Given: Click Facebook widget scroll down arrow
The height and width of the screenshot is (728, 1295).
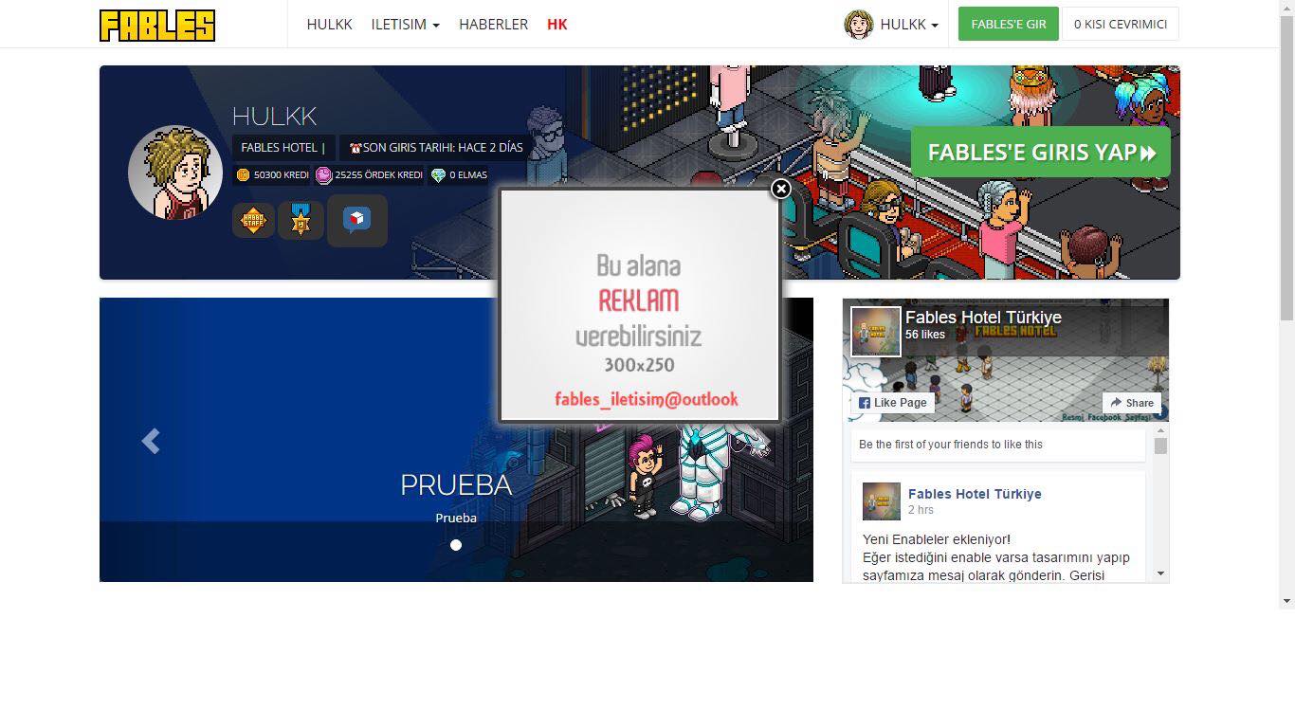Looking at the screenshot, I should click(x=1160, y=573).
